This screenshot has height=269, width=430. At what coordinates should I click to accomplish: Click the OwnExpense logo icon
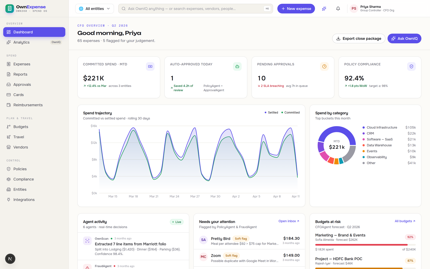[10, 9]
